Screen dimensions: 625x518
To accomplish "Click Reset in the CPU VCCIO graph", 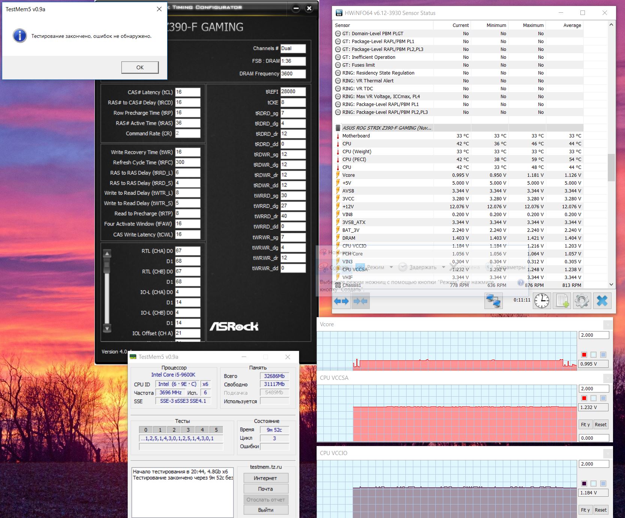I will coord(601,510).
